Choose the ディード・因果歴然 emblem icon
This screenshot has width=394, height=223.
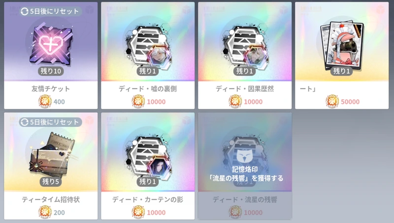245,47
